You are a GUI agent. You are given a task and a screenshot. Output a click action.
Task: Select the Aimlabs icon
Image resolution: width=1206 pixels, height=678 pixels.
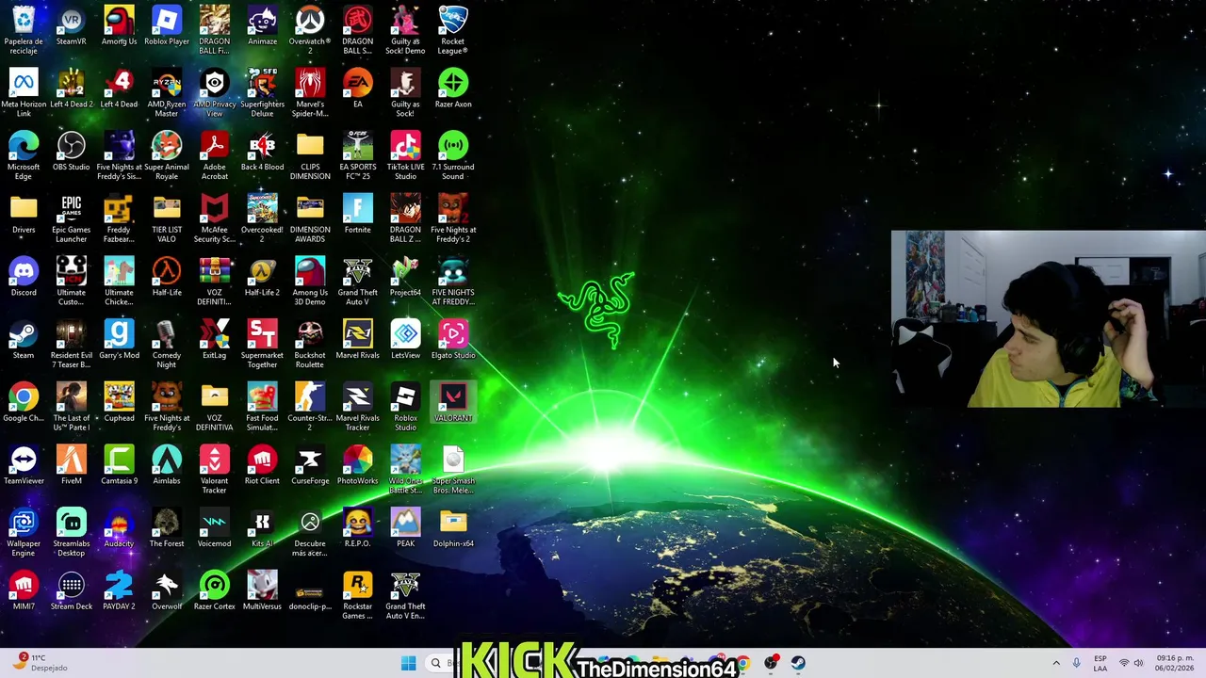tap(167, 466)
